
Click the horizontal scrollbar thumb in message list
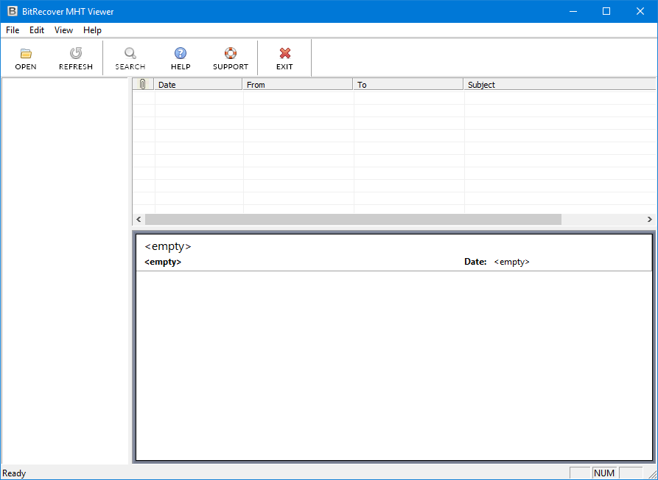(354, 219)
